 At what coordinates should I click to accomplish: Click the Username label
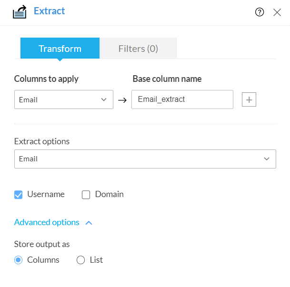click(46, 194)
